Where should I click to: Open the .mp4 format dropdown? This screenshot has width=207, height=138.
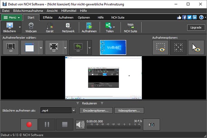click(x=73, y=111)
